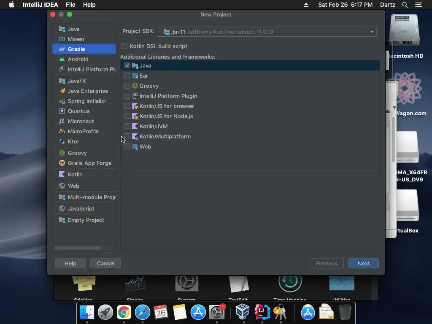Enable Kotlin/JVM framework checkbox

point(127,126)
